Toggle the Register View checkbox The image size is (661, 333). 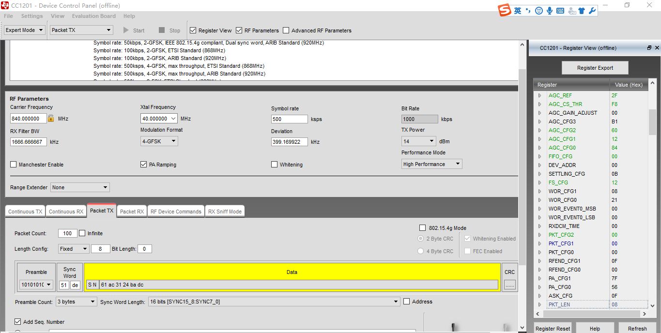click(x=193, y=30)
